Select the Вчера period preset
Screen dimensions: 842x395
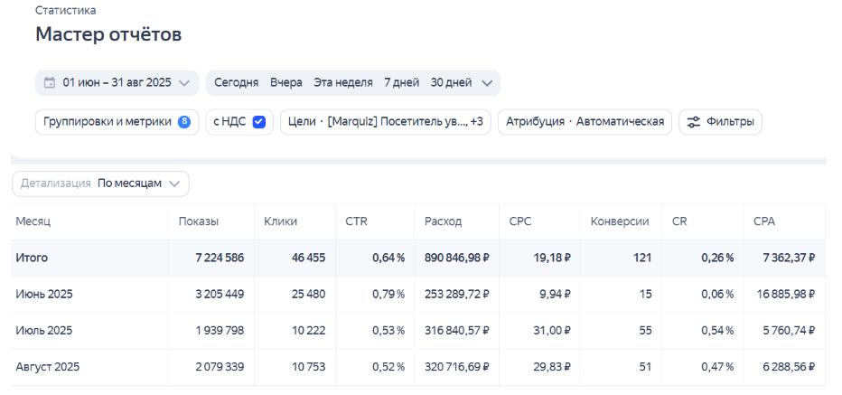(x=285, y=83)
